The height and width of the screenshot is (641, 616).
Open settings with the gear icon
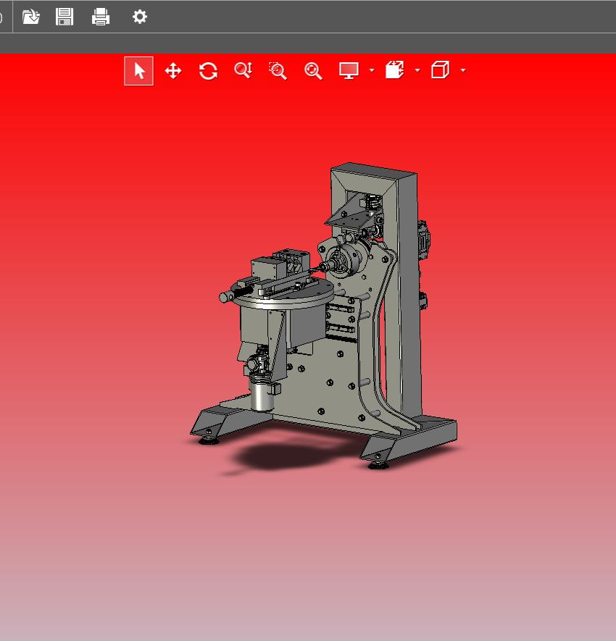coord(139,17)
